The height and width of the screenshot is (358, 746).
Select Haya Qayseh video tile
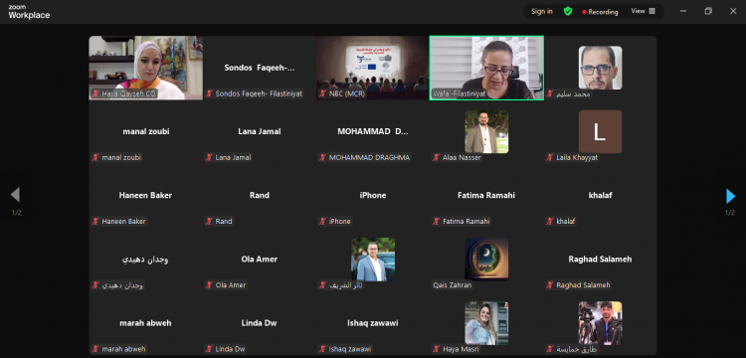click(x=145, y=68)
